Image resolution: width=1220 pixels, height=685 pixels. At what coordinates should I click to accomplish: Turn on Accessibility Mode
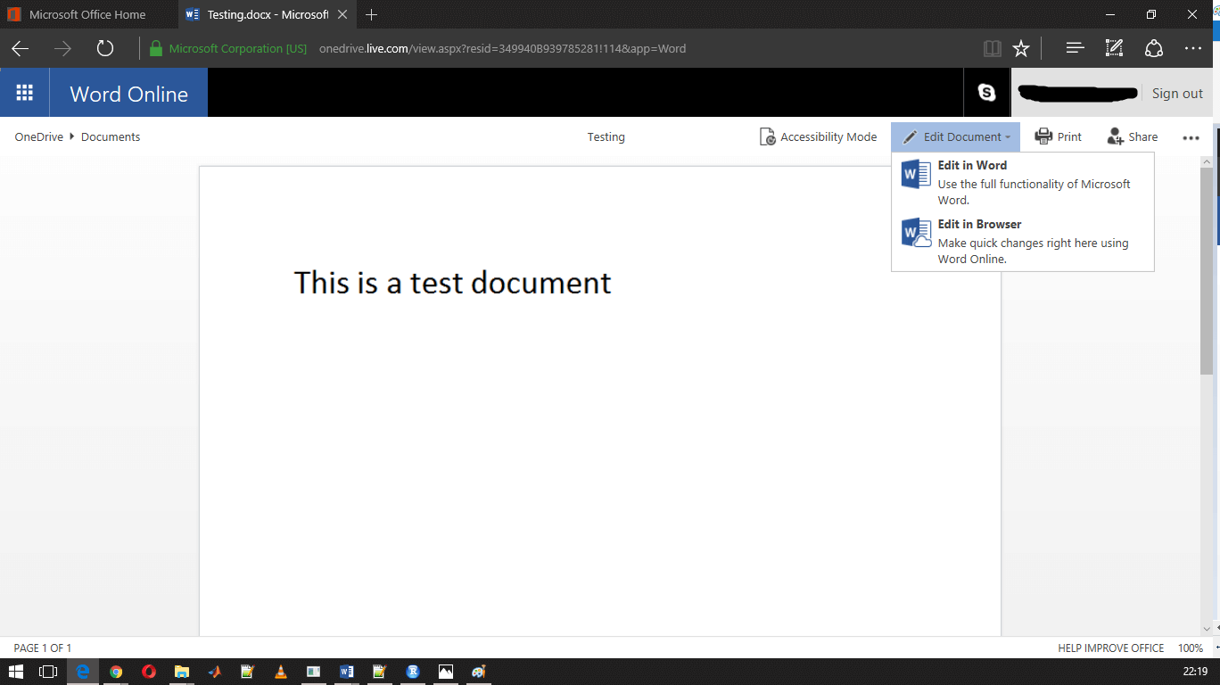(818, 136)
